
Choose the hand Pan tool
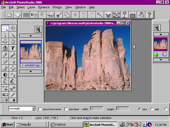click(x=13, y=41)
